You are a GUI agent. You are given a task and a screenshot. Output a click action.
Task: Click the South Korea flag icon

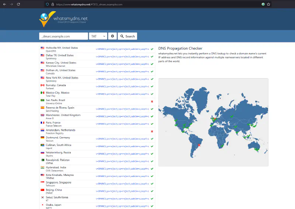(x=42, y=197)
